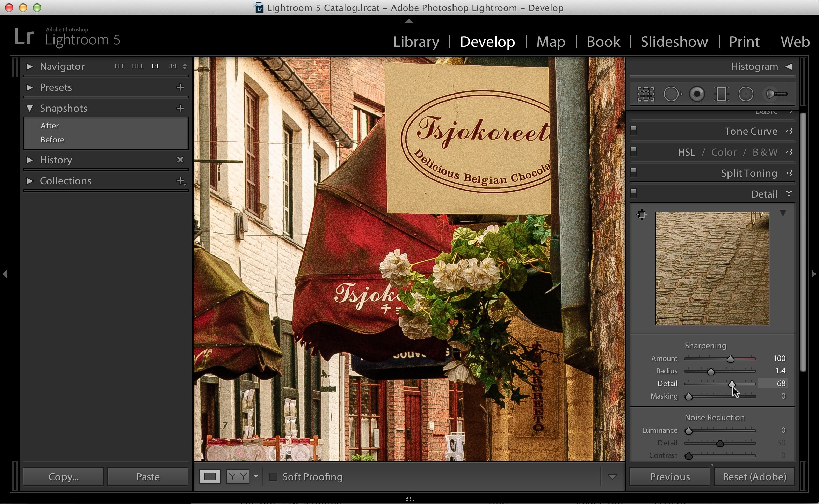Select the Graduated Filter tool

pos(721,94)
